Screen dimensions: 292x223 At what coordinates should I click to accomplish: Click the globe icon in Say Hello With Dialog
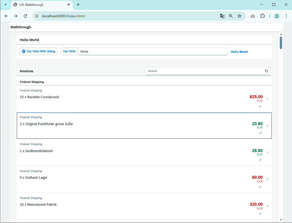24,51
